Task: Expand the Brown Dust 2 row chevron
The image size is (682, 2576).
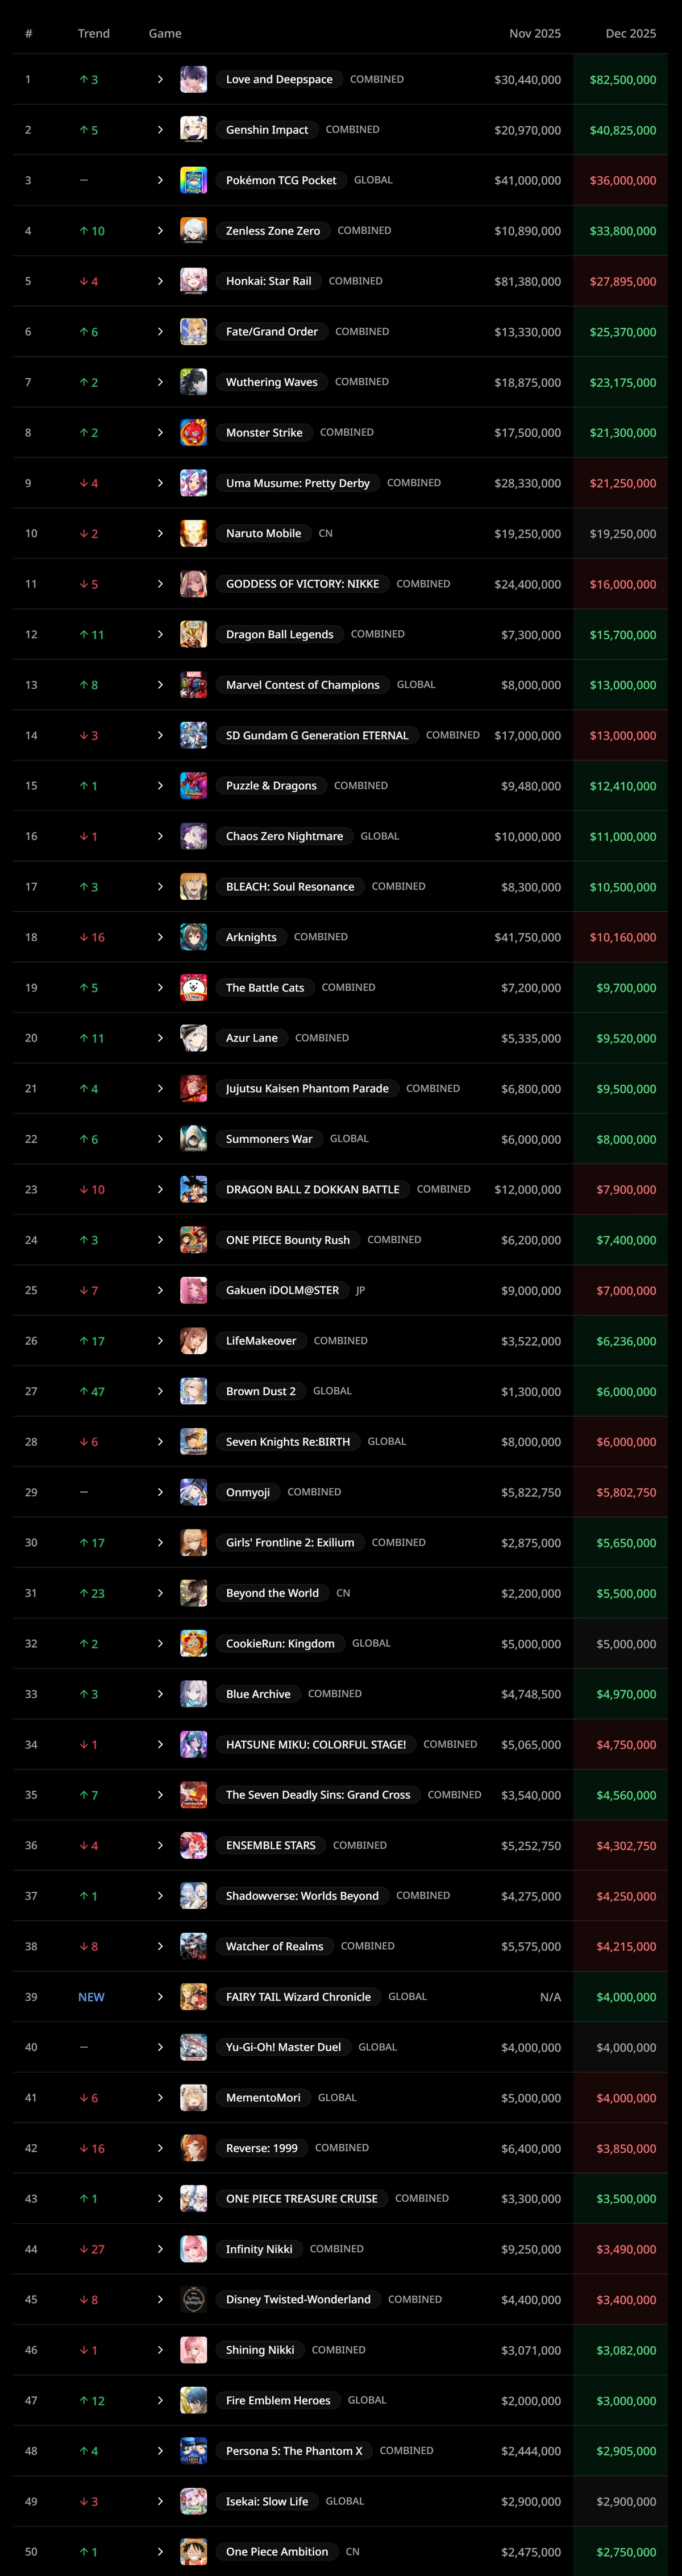Action: tap(160, 1392)
